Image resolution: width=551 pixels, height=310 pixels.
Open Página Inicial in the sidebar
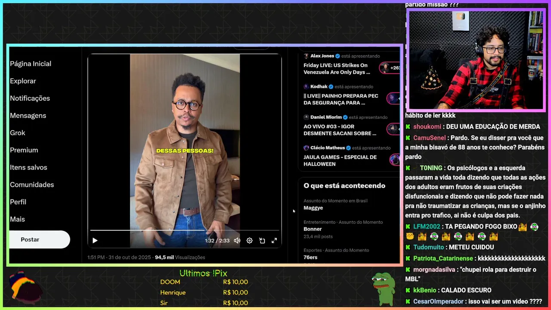[x=31, y=64]
